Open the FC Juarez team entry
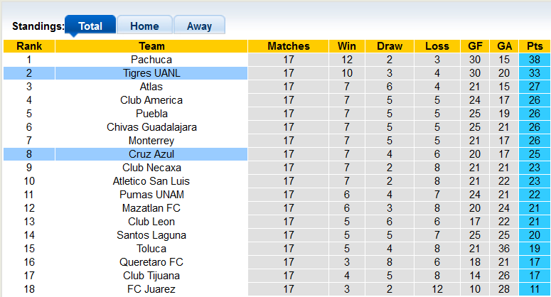 [151, 289]
